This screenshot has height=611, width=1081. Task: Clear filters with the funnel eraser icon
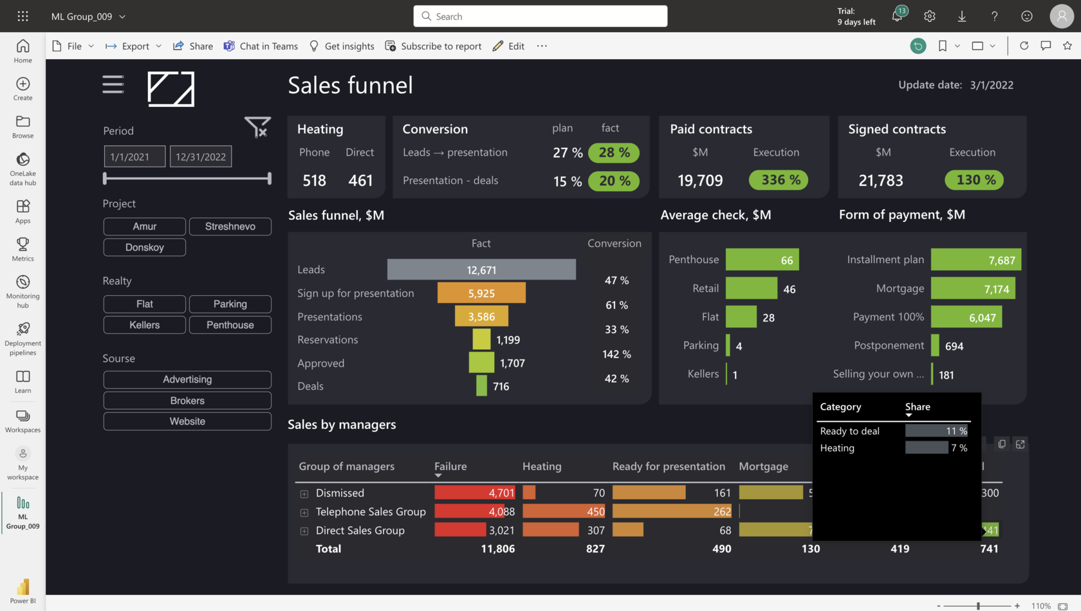coord(257,127)
